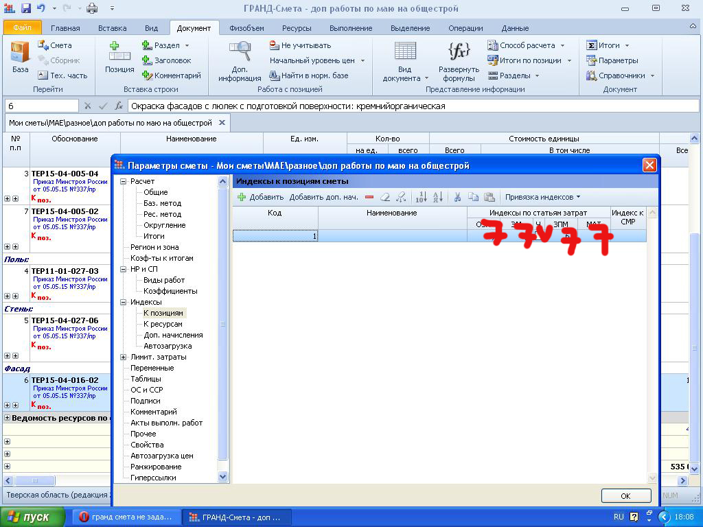Open Тех. часть from ribbon
The height and width of the screenshot is (527, 703).
[62, 75]
